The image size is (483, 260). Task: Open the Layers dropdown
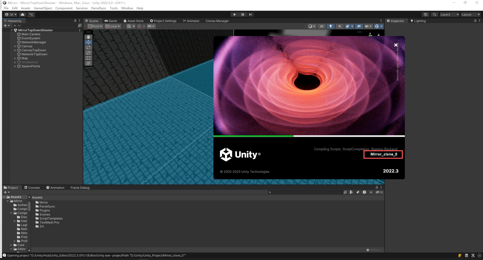tap(449, 14)
